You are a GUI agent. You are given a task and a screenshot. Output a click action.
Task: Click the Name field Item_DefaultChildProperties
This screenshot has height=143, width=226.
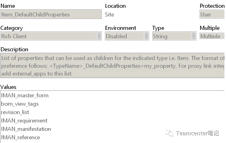(51, 14)
